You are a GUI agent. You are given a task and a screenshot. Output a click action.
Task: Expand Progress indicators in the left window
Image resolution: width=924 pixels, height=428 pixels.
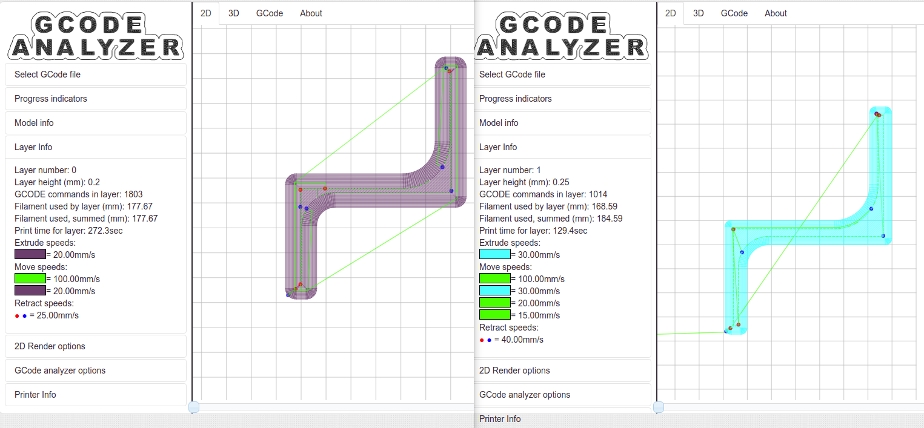(x=96, y=99)
